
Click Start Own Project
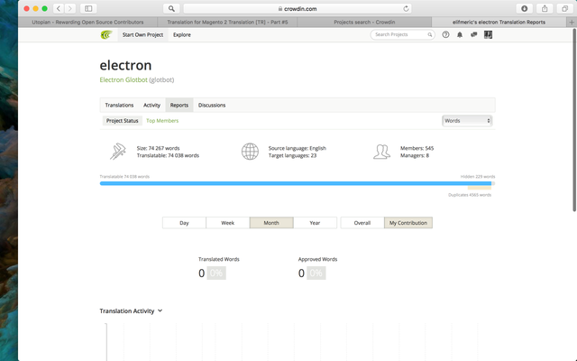pyautogui.click(x=143, y=35)
